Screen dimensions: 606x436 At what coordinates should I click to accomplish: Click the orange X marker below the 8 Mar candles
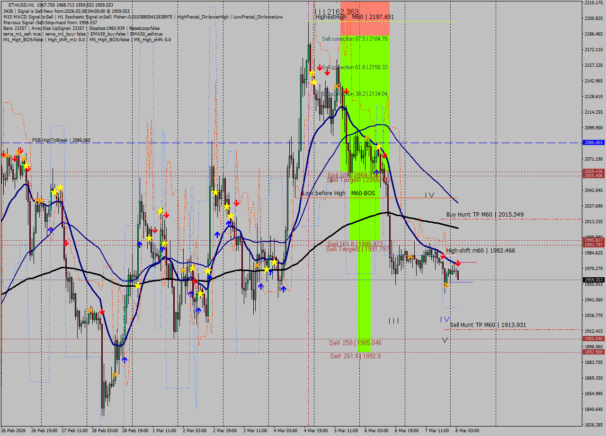point(446,285)
